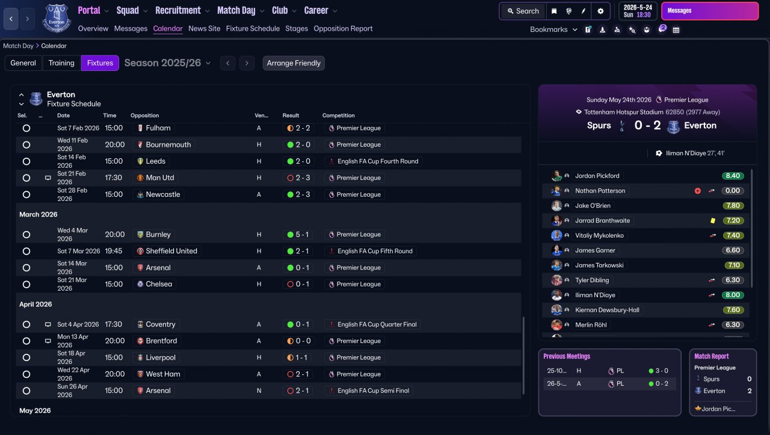Image resolution: width=770 pixels, height=435 pixels.
Task: Click the goal icon next to Iliman N'Diaye scorer
Action: coord(659,153)
